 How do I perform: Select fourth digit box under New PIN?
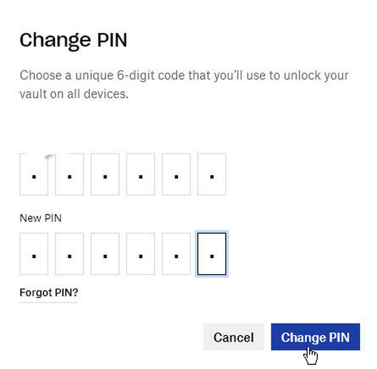coord(141,254)
